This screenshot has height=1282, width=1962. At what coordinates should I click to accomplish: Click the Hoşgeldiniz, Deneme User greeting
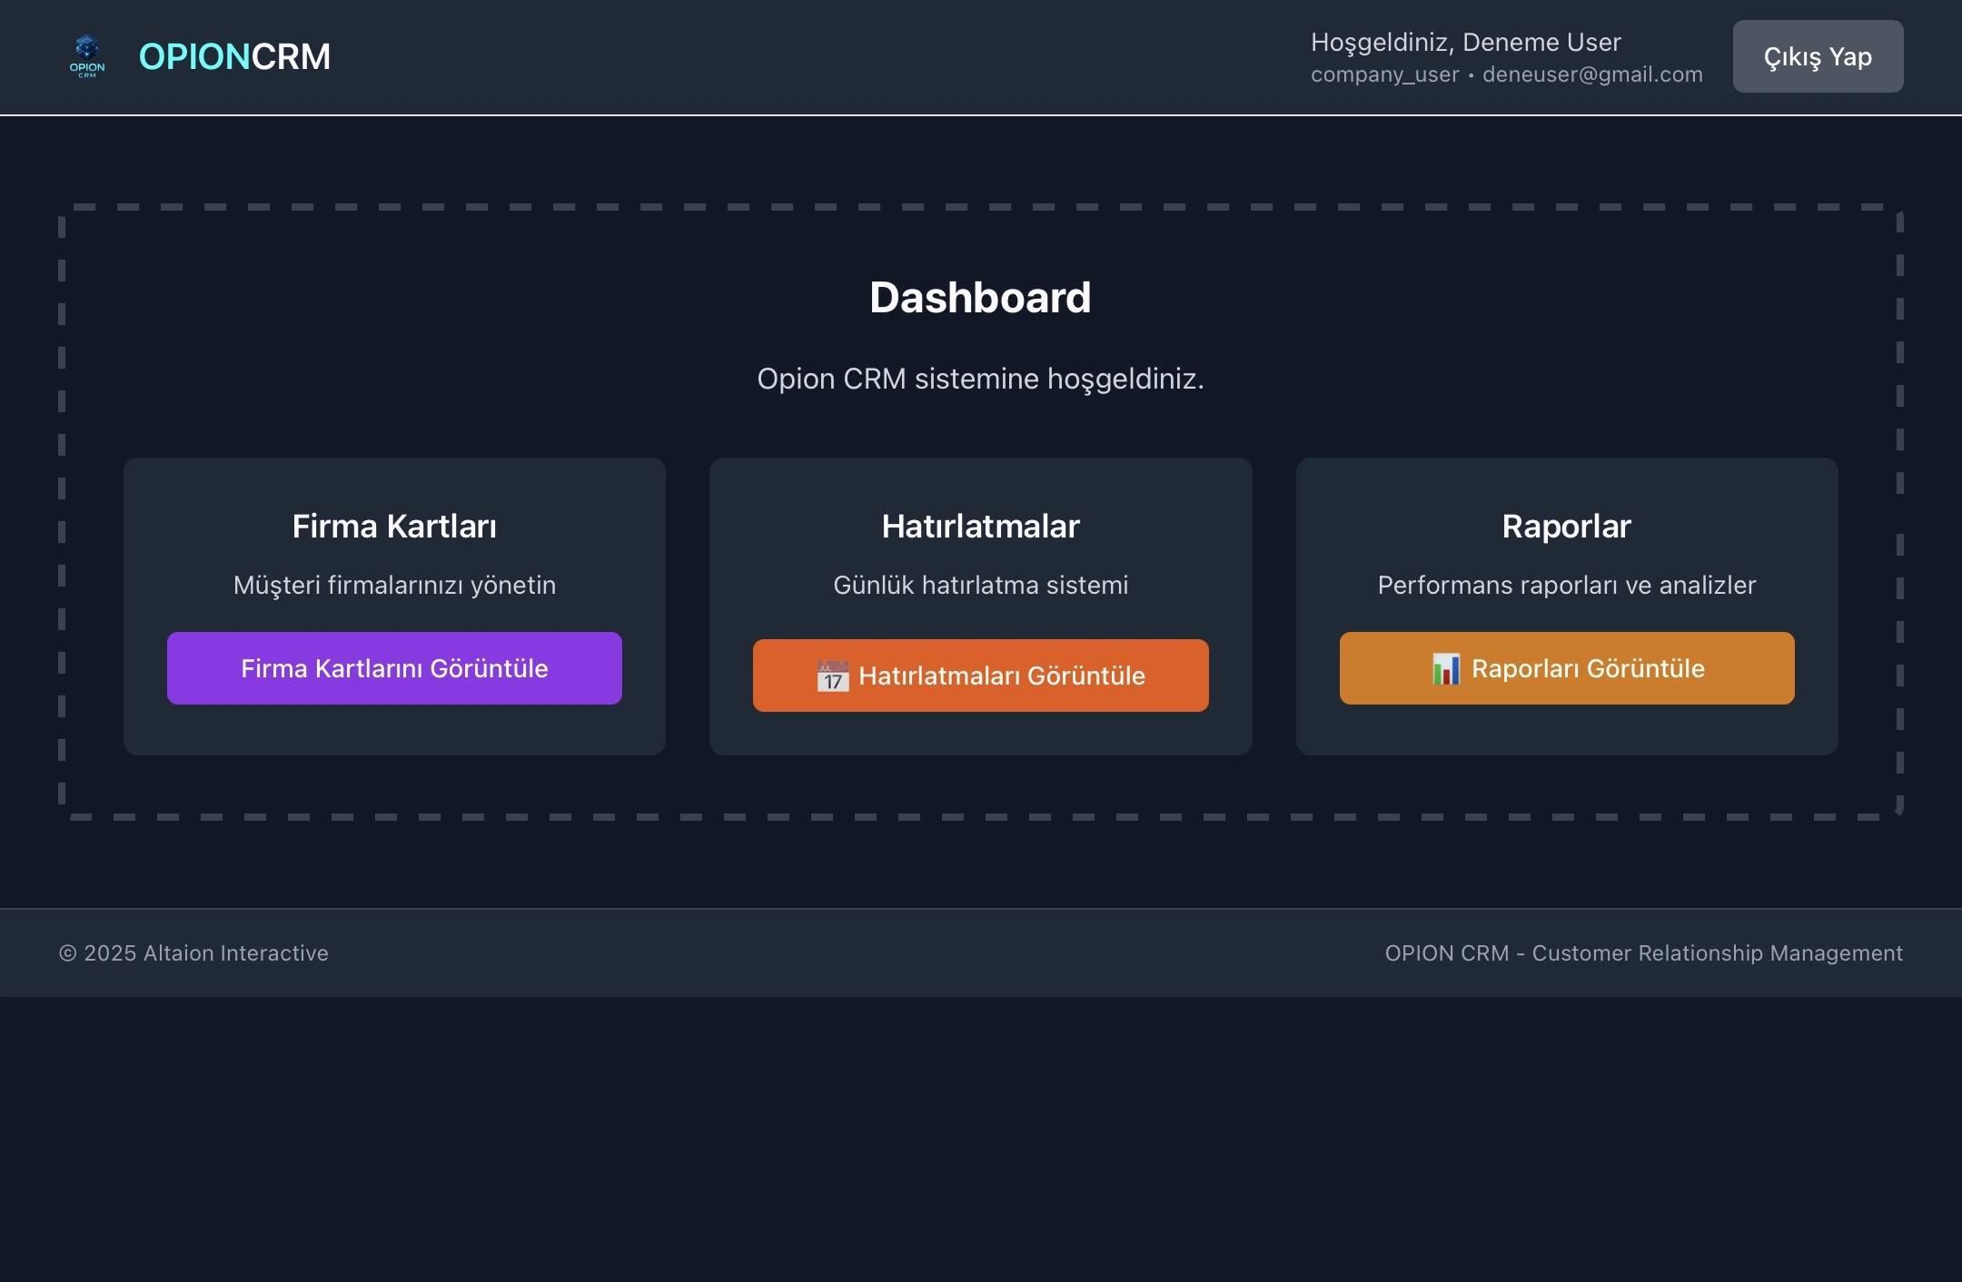(x=1465, y=43)
